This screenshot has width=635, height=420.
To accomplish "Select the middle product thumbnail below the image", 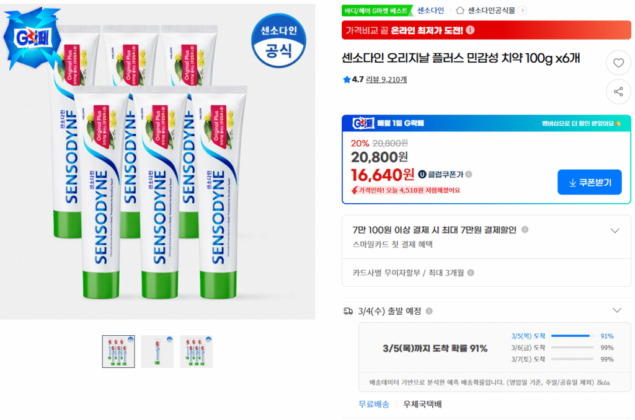I will [x=157, y=350].
